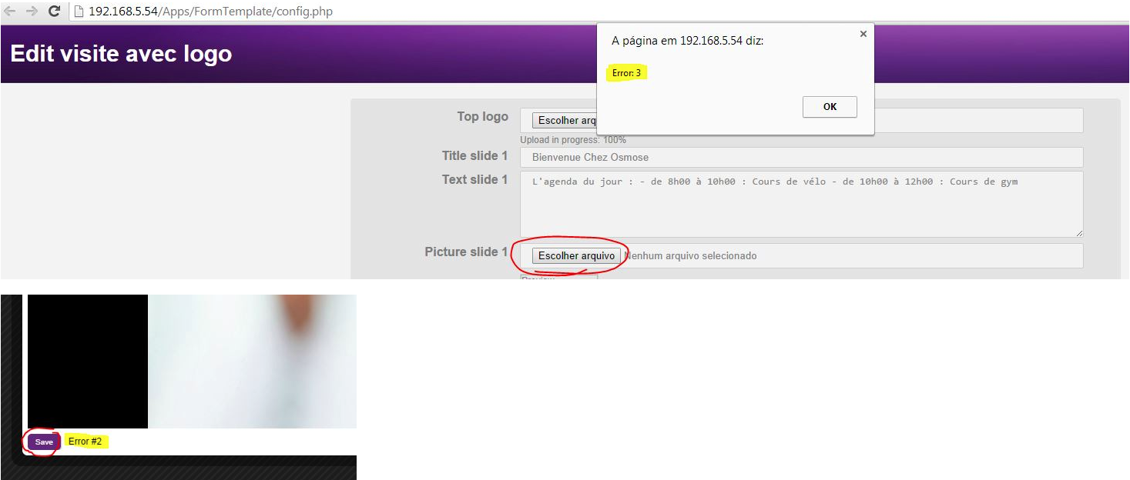
Task: Click the purple Save button
Action: (x=44, y=442)
